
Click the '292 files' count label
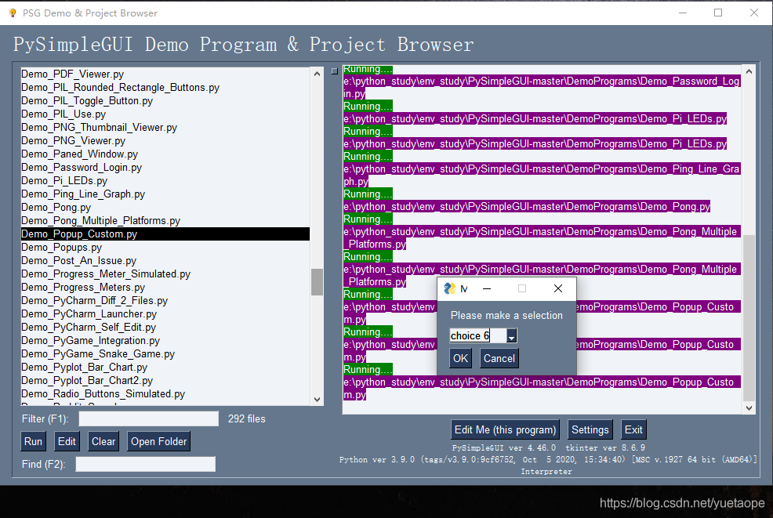[x=246, y=418]
